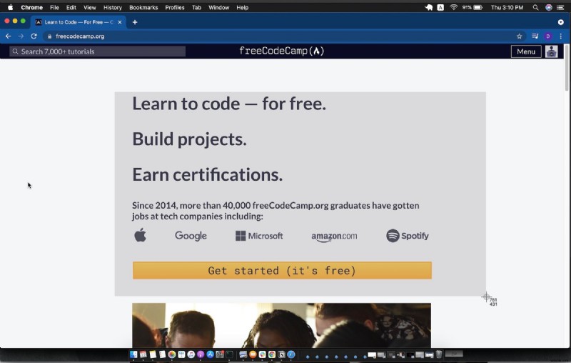Open Music app in the Dock
Image resolution: width=571 pixels, height=363 pixels.
click(x=191, y=354)
